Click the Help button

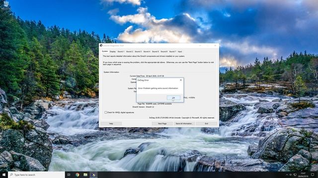[x=111, y=124]
